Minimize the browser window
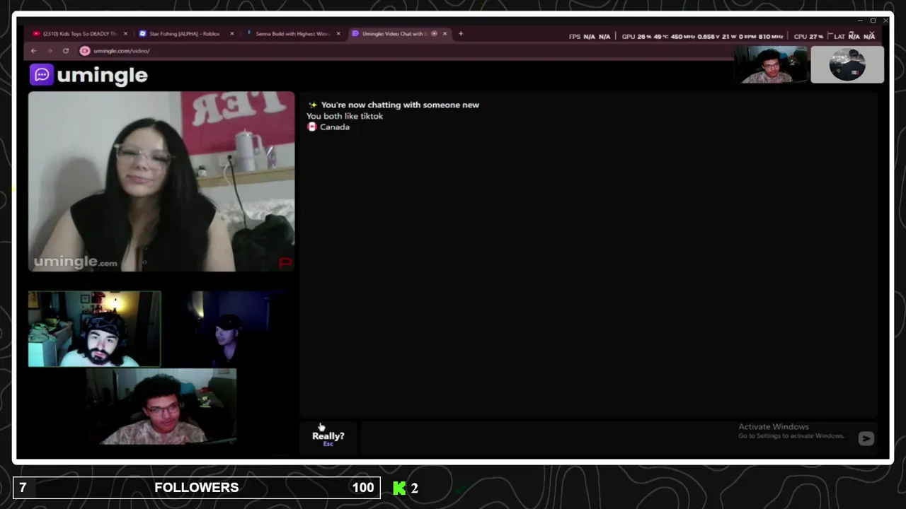906x509 pixels. click(x=860, y=21)
